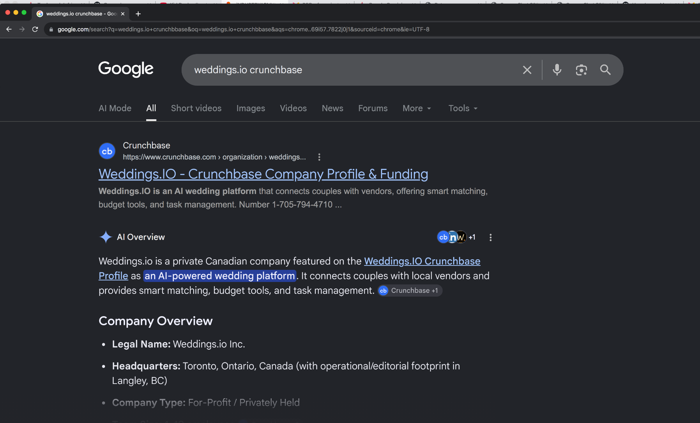
Task: Click the Crunchbase cb favicon in first result
Action: [107, 151]
